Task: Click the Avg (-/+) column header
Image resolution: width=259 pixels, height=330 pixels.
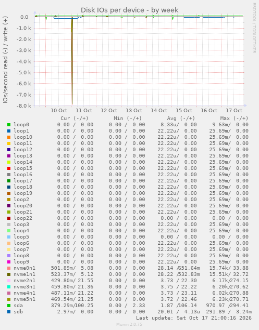Action: coord(181,118)
